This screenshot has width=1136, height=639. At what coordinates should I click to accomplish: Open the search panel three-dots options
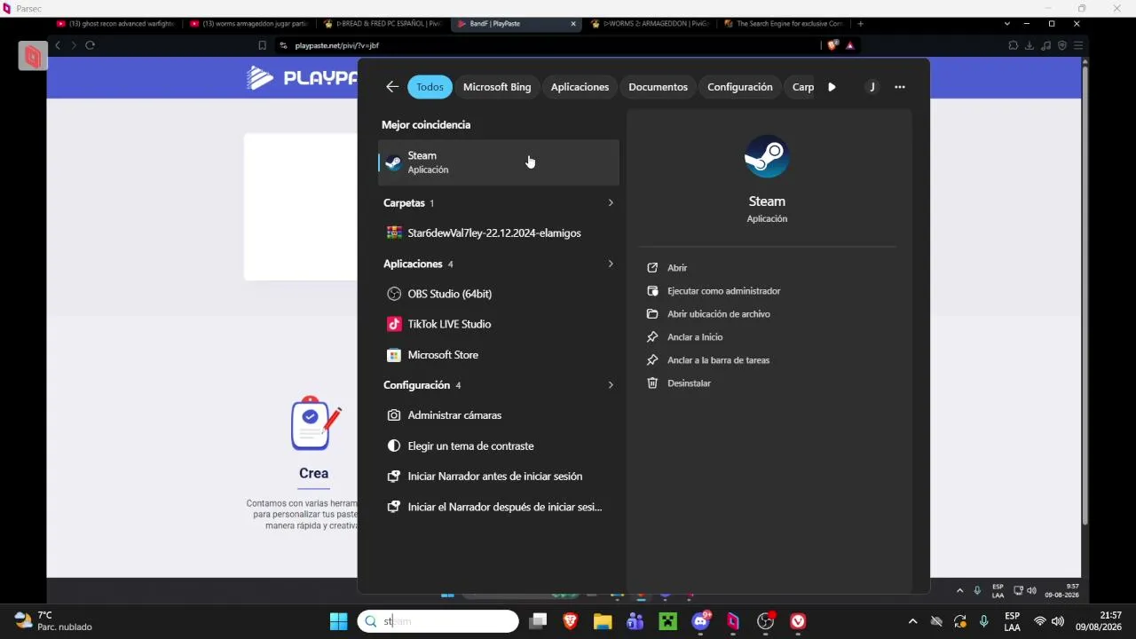(x=900, y=87)
